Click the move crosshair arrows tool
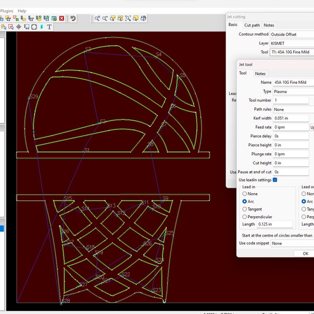314x314 pixels. click(19, 27)
